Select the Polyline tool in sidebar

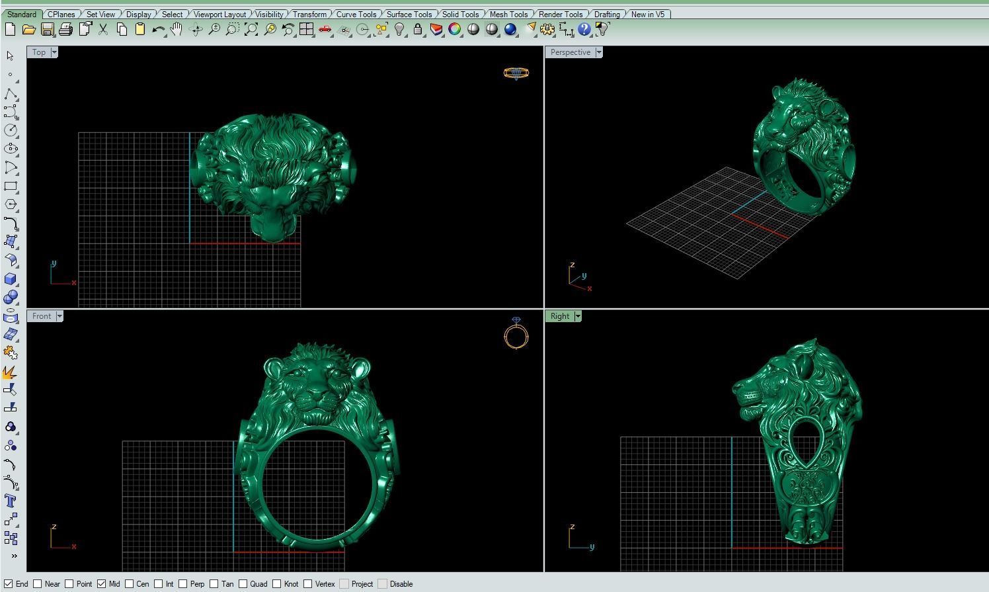tap(11, 93)
